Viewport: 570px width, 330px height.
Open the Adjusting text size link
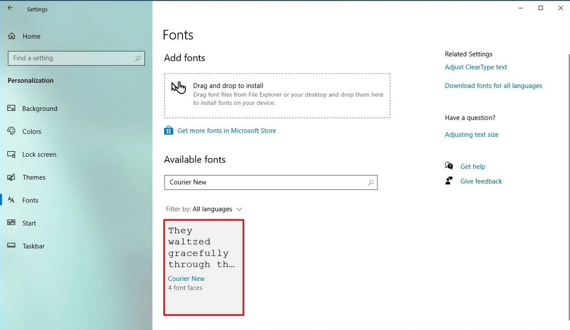coord(471,134)
